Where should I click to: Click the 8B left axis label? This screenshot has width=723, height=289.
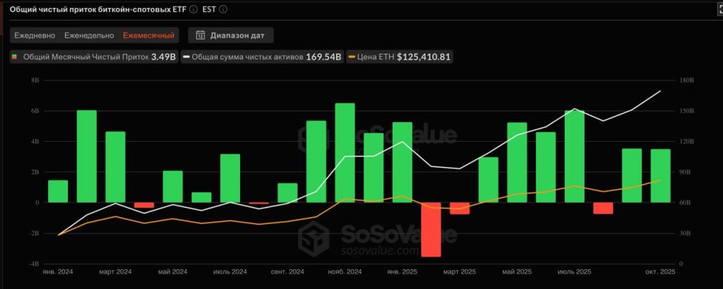[35, 80]
